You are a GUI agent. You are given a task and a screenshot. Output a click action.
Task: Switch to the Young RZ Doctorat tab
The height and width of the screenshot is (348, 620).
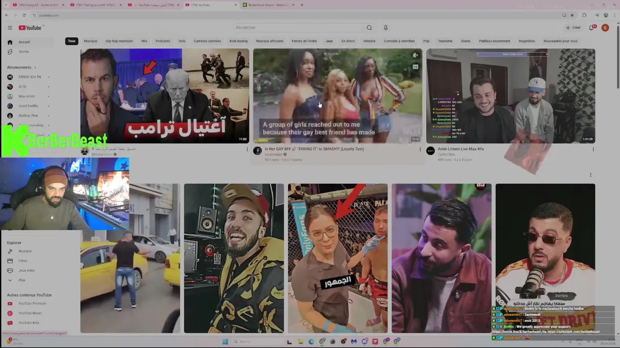click(38, 5)
